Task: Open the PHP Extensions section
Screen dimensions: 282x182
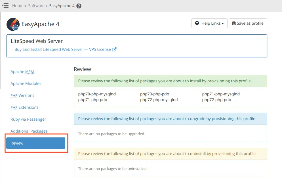Action: [x=24, y=107]
